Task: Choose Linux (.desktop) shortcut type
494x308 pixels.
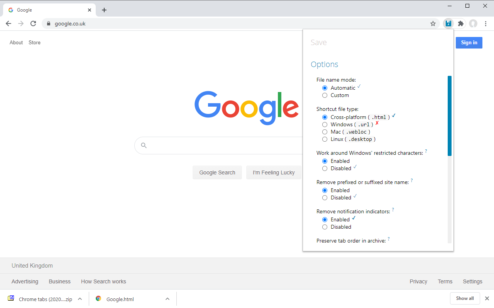Action: tap(325, 139)
